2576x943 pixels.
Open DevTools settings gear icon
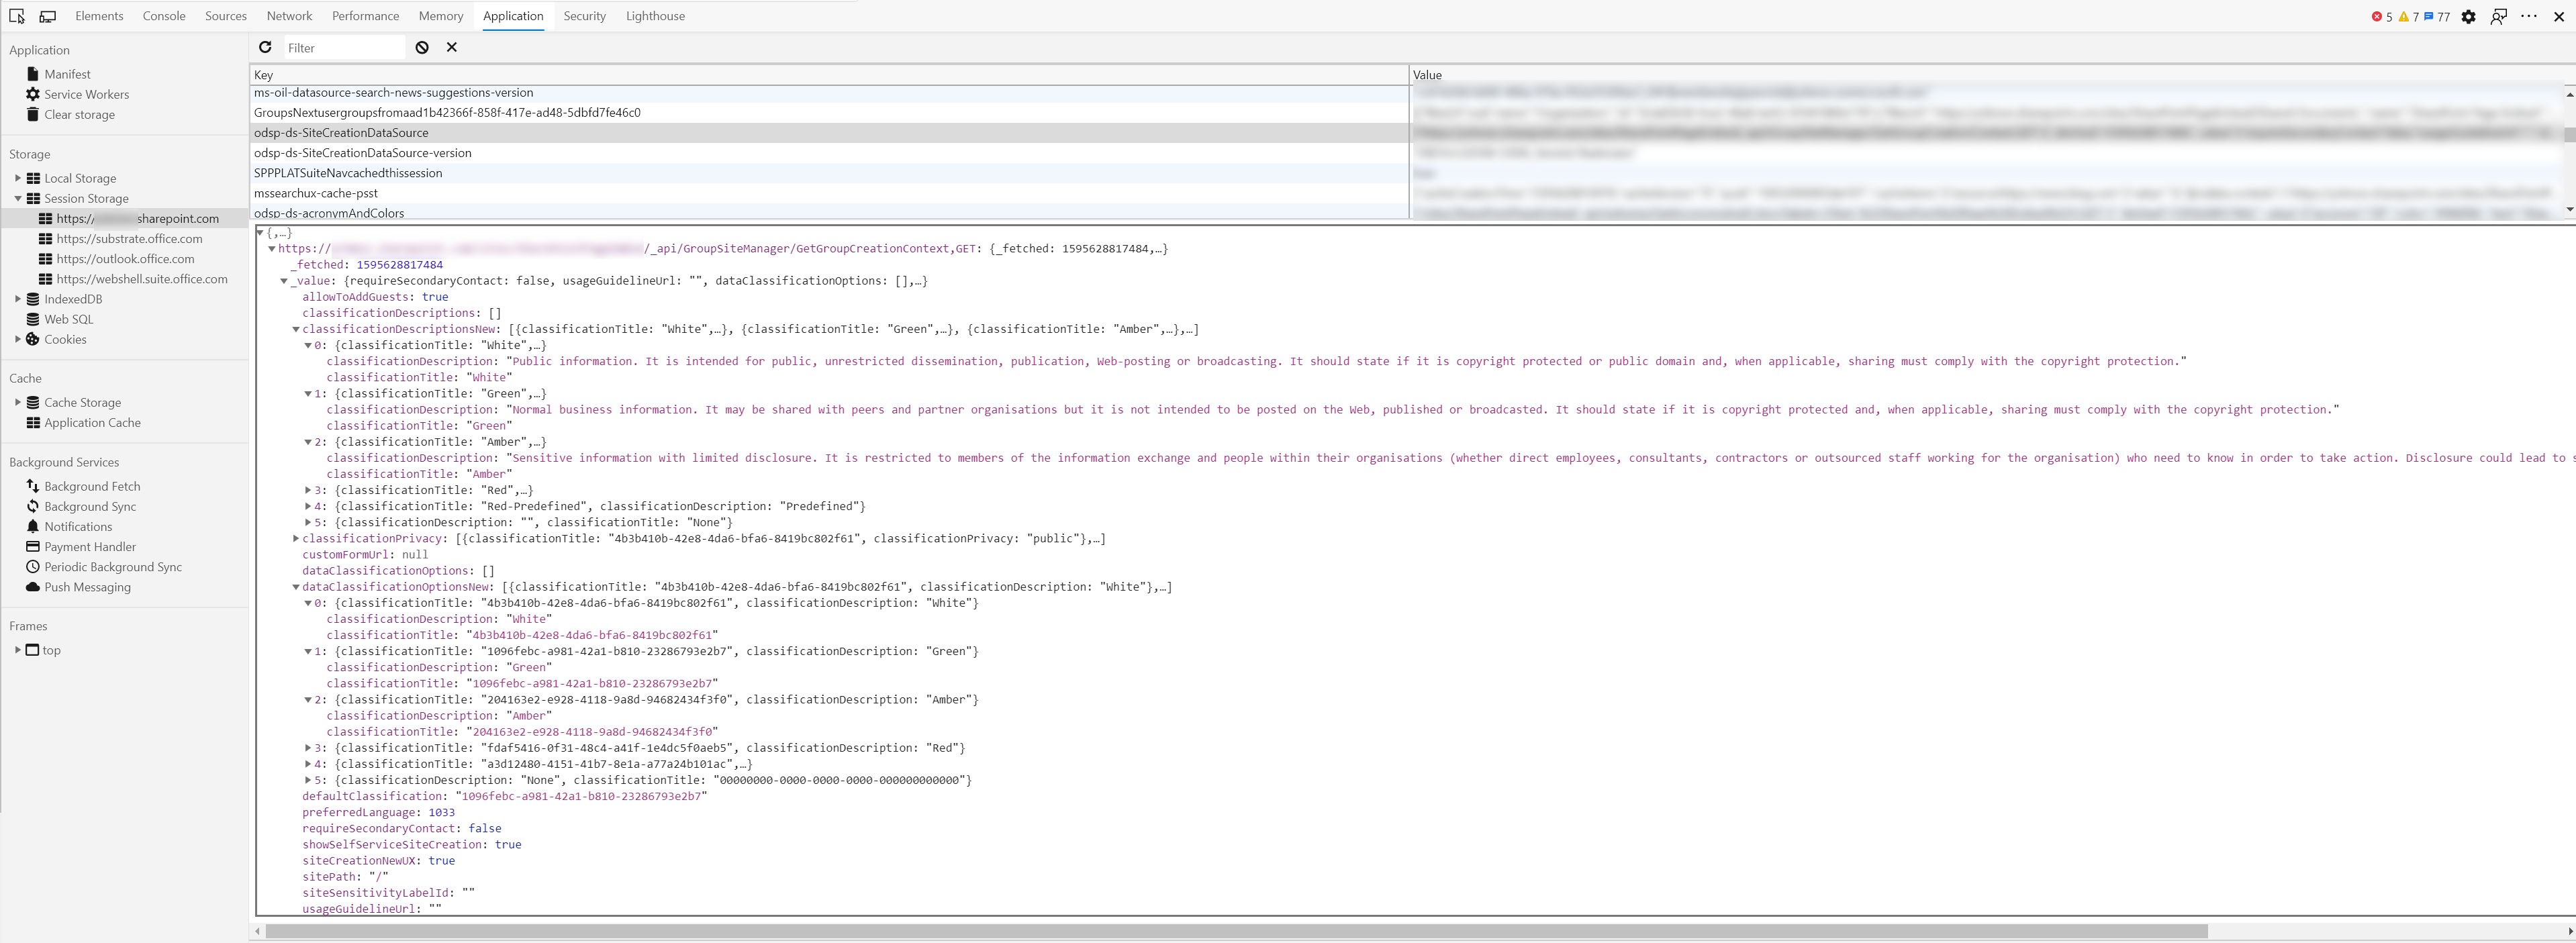click(x=2468, y=16)
